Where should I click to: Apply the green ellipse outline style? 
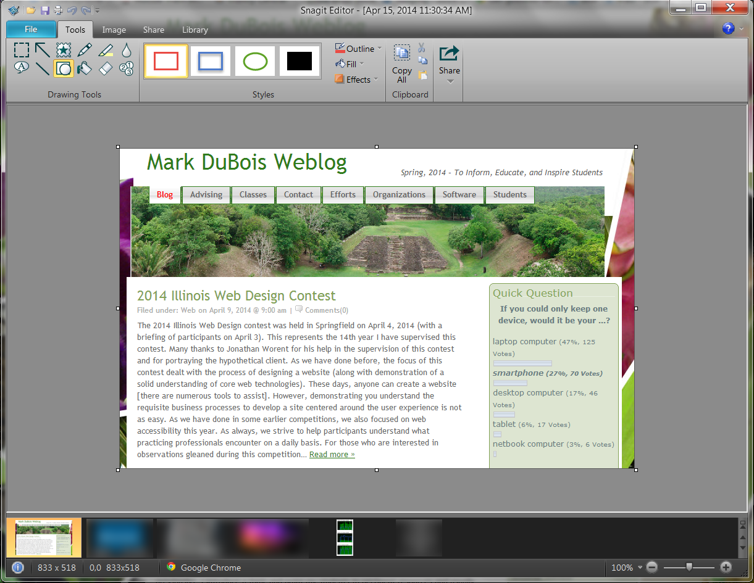click(255, 61)
